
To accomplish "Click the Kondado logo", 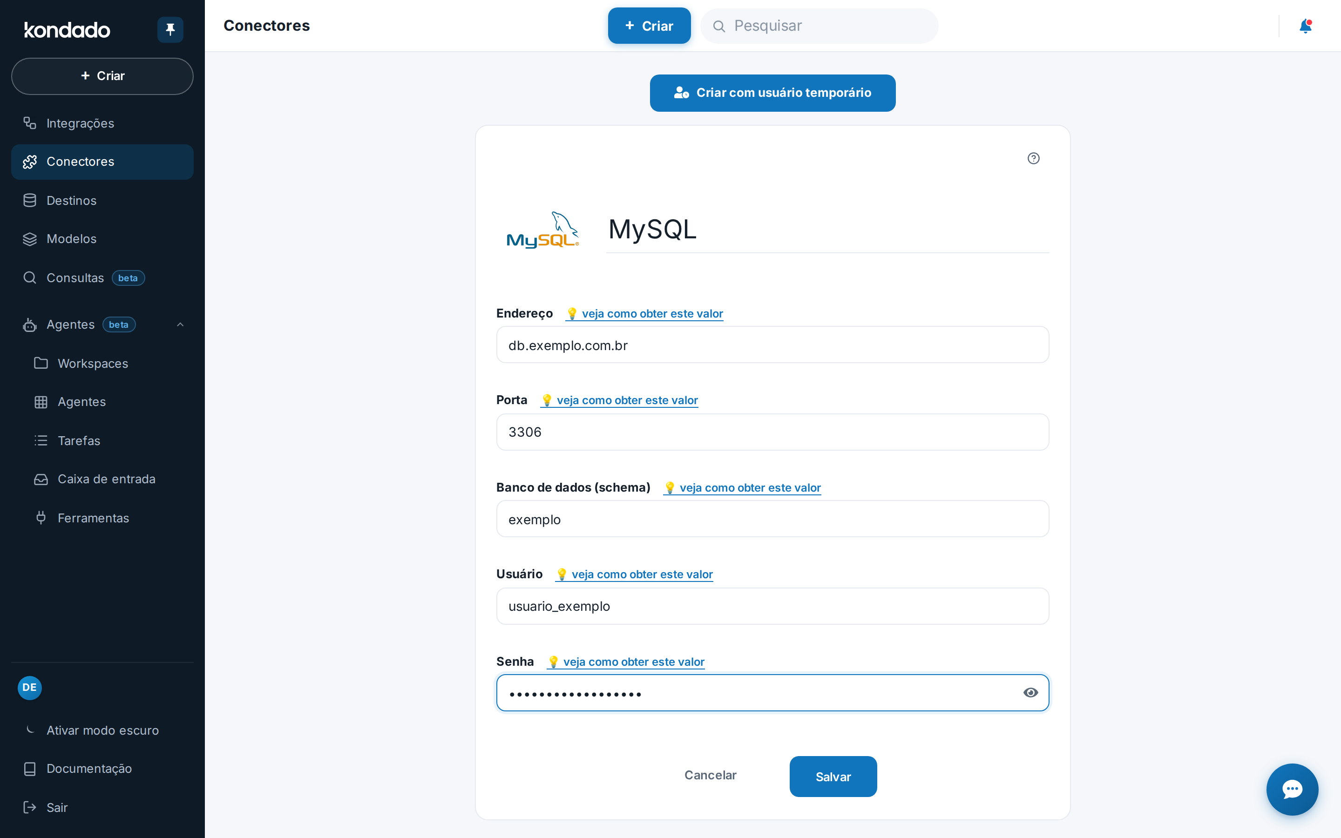I will coord(67,30).
